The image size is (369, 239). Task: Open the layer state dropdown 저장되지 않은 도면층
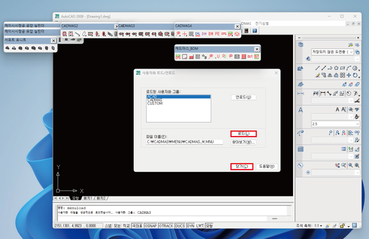[332, 52]
